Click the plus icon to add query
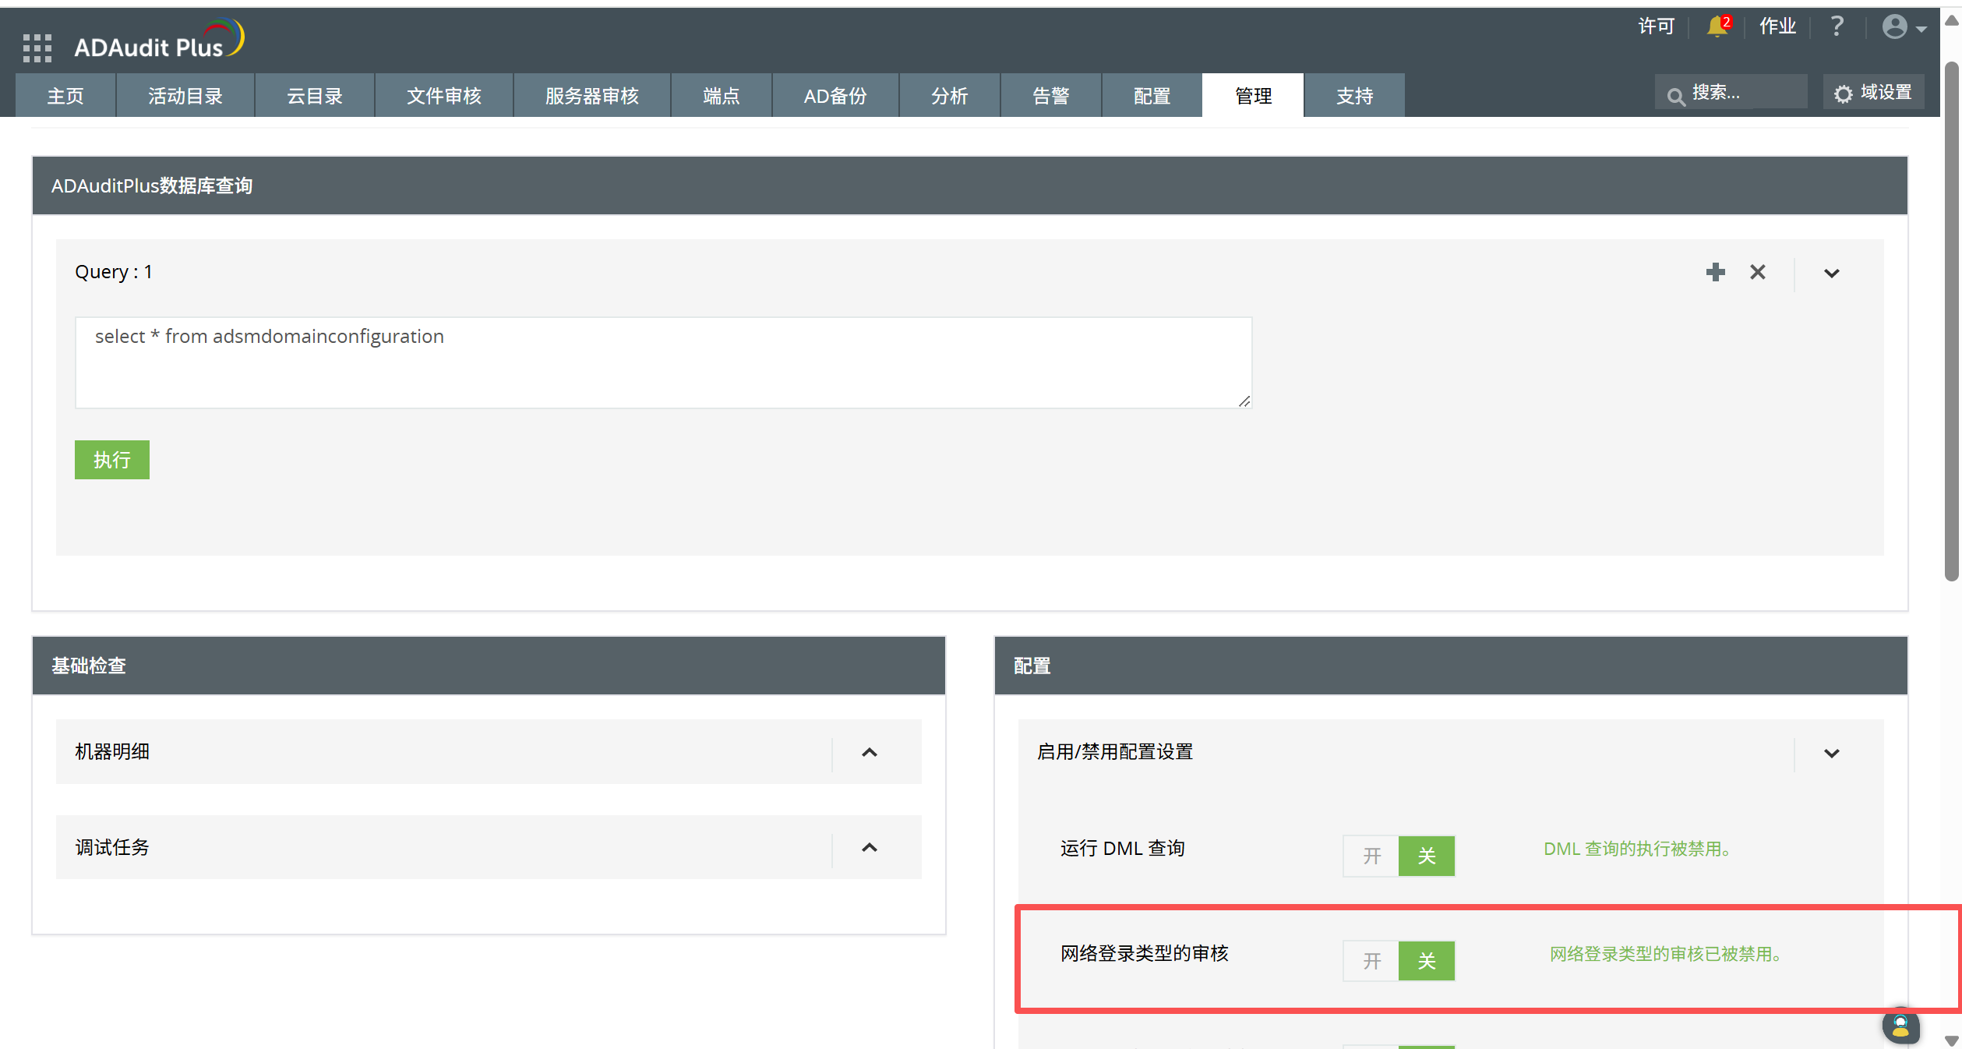Image resolution: width=1962 pixels, height=1049 pixels. point(1715,272)
